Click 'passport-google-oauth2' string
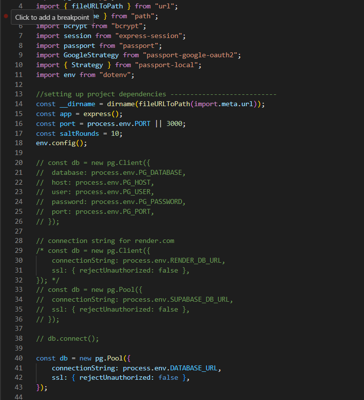 click(190, 55)
